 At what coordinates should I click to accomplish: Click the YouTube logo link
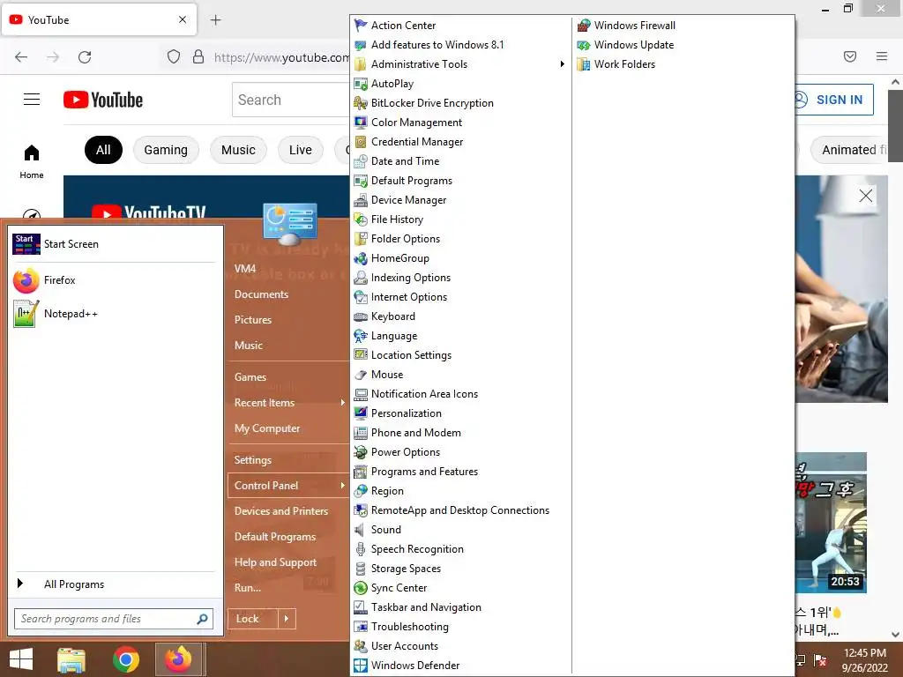[x=103, y=100]
